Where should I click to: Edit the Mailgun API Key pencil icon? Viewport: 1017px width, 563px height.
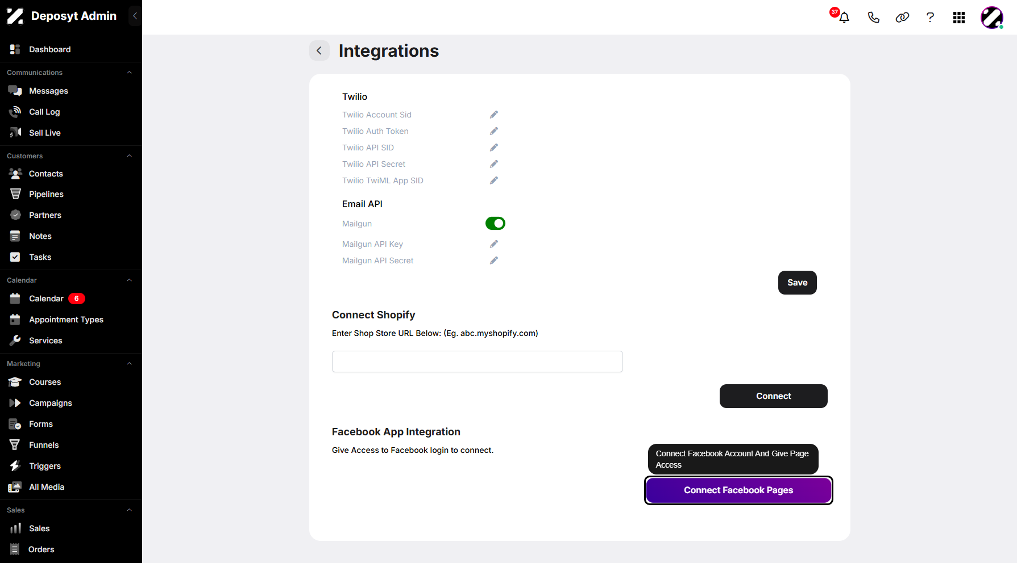494,244
